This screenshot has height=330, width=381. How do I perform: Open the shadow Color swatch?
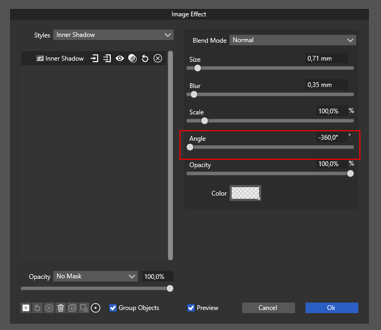[245, 193]
